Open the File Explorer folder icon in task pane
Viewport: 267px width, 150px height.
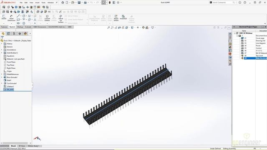230,41
